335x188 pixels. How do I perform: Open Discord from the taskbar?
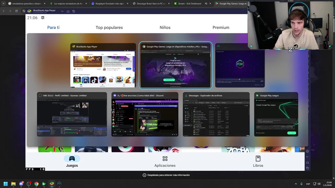(x=21, y=184)
